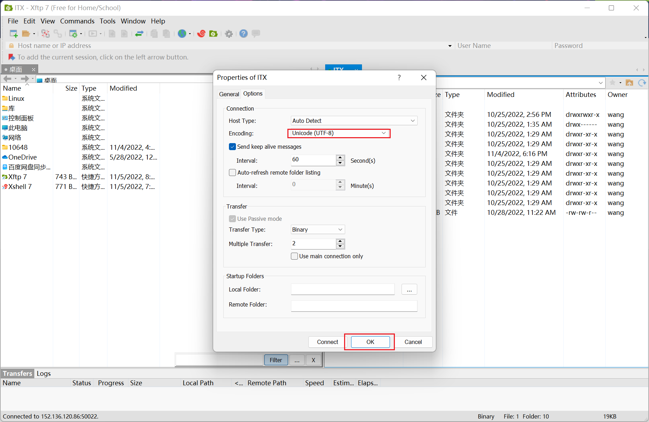Click the green Xftp window icon

(x=213, y=34)
